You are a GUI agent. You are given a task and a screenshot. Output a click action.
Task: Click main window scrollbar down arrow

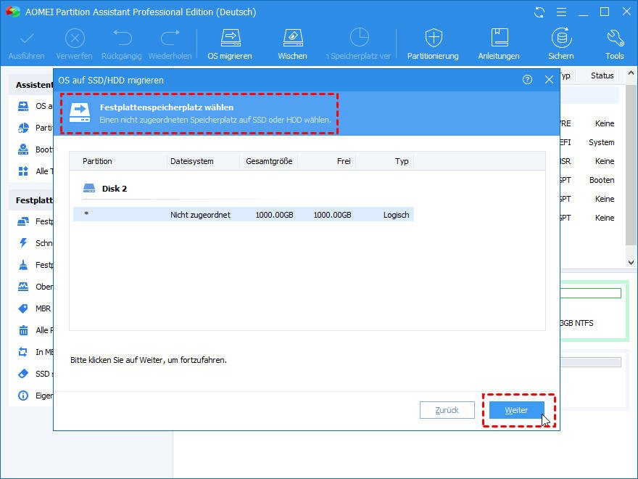[631, 263]
